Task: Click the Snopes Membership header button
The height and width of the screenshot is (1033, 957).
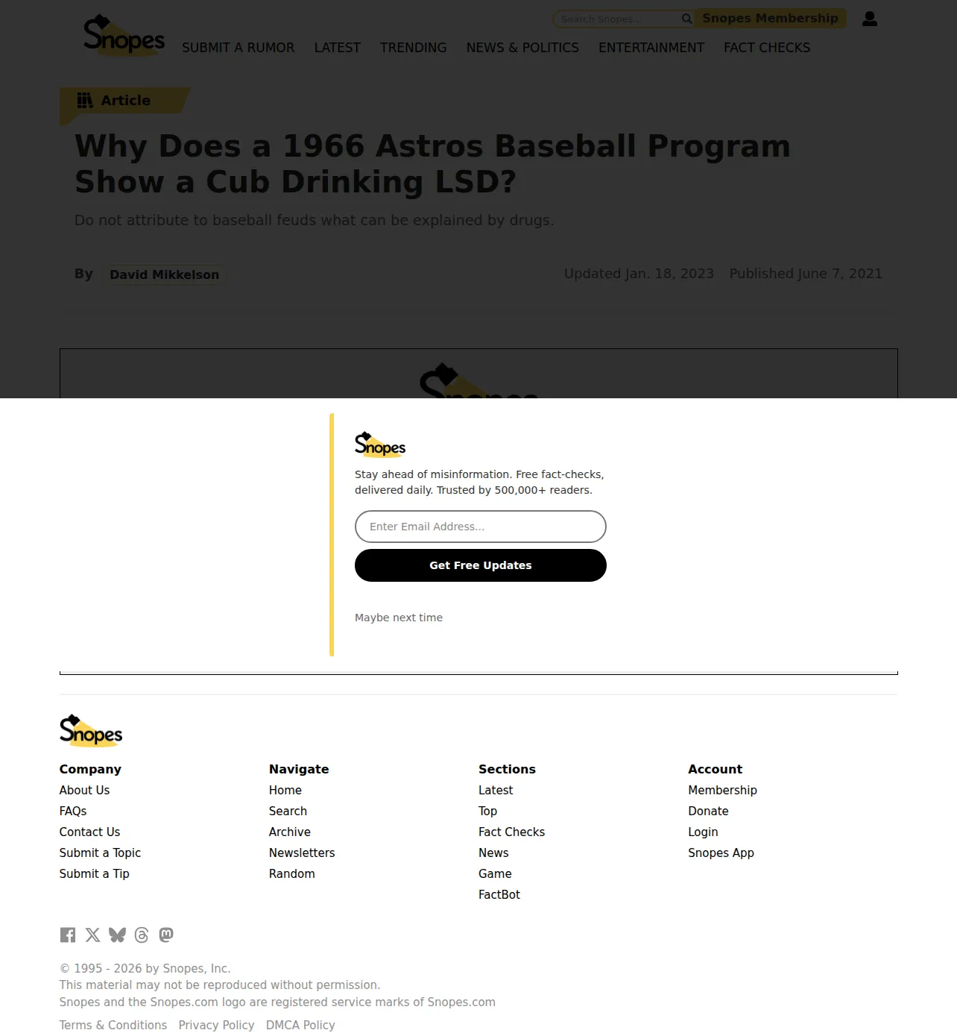Action: pos(771,19)
